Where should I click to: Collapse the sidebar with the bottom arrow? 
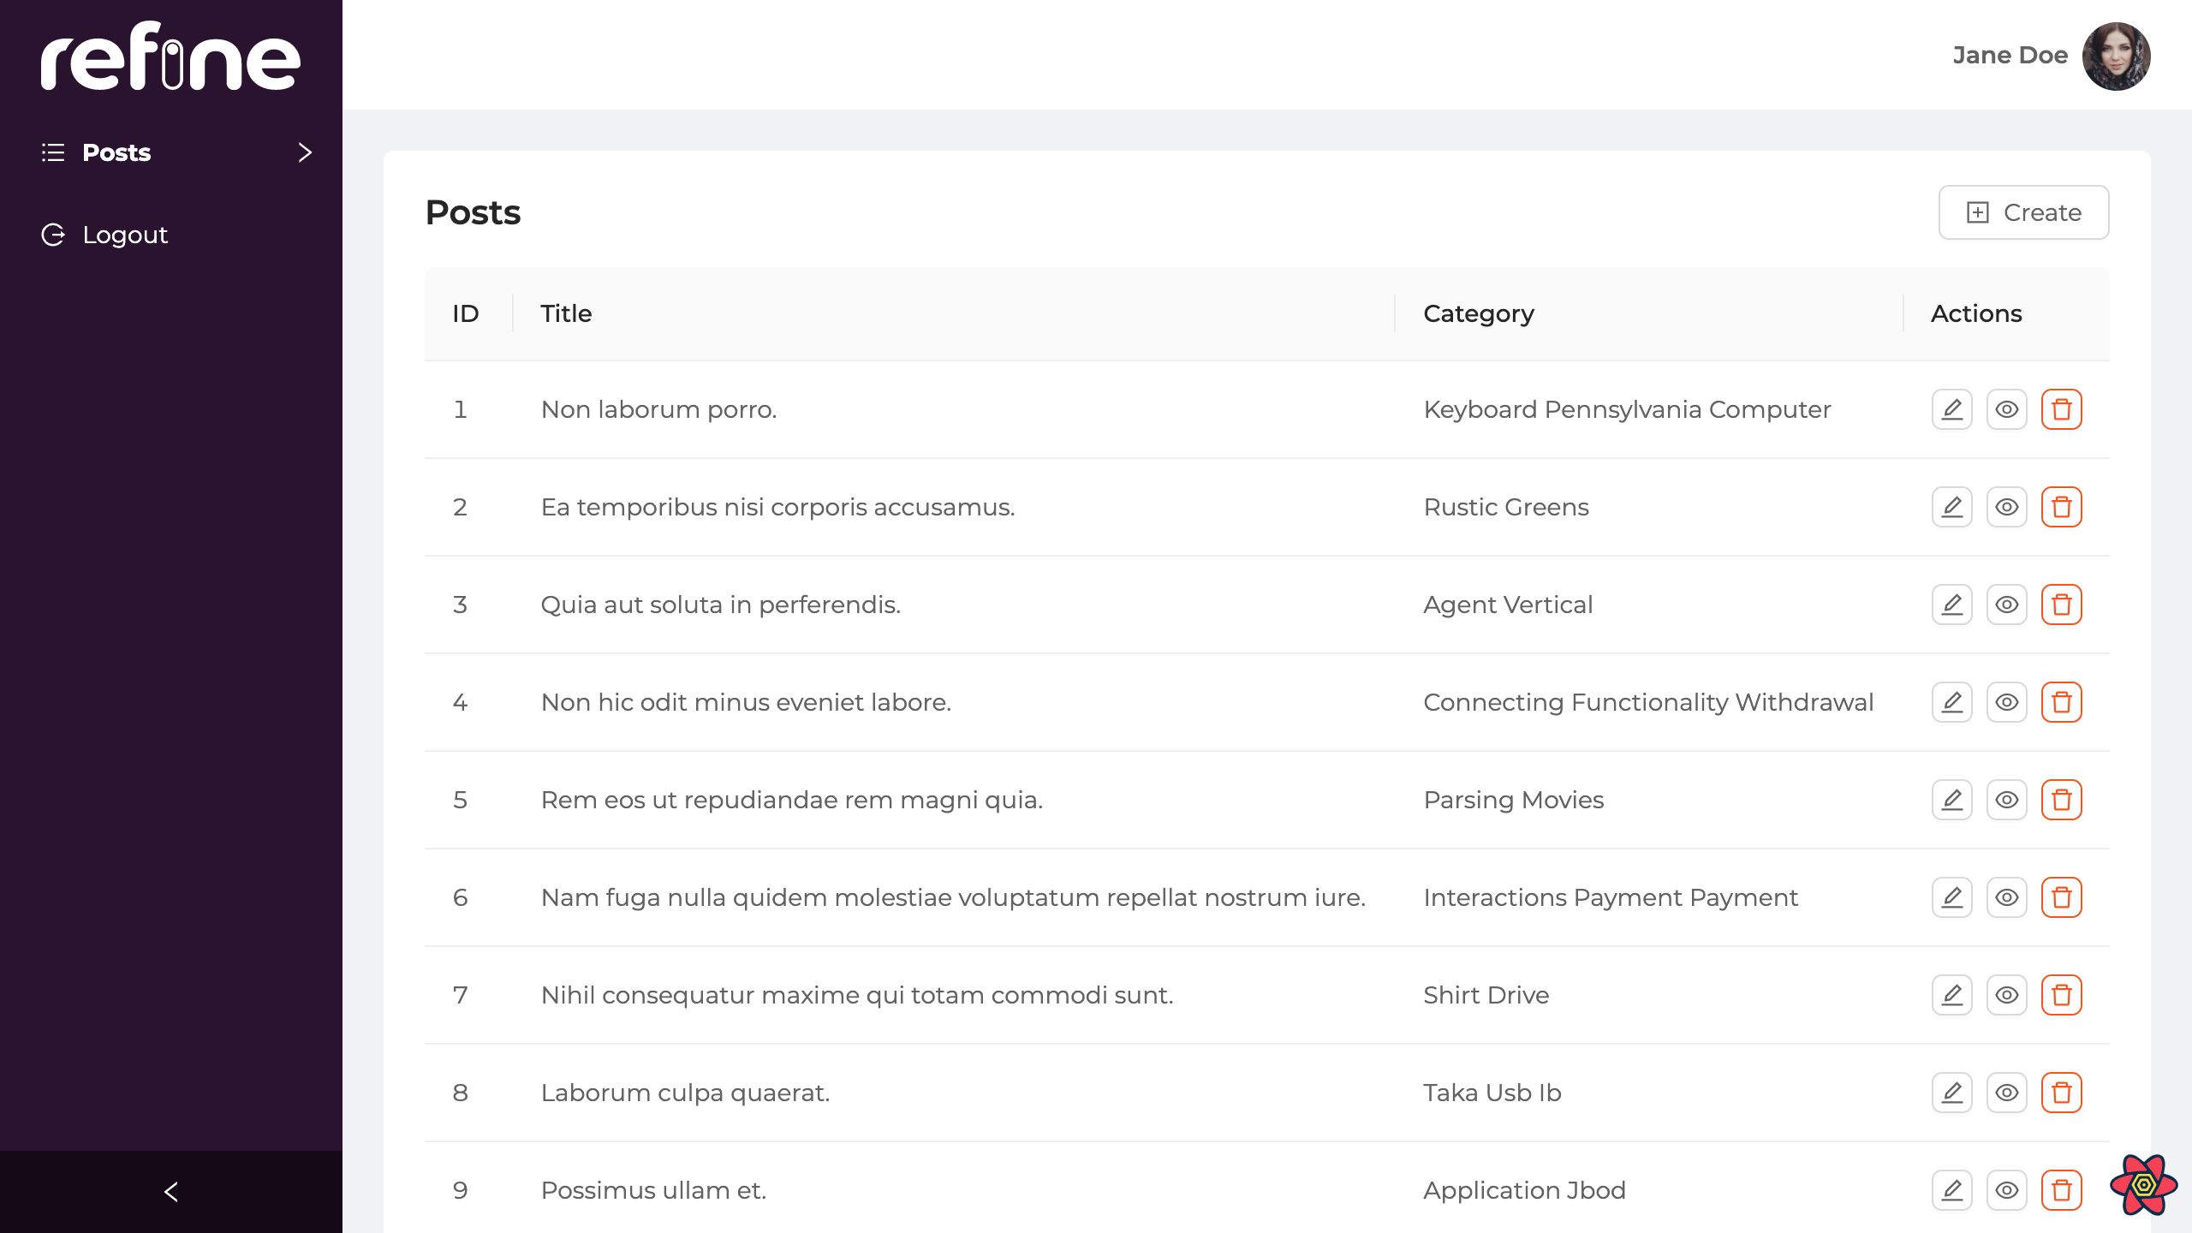170,1191
